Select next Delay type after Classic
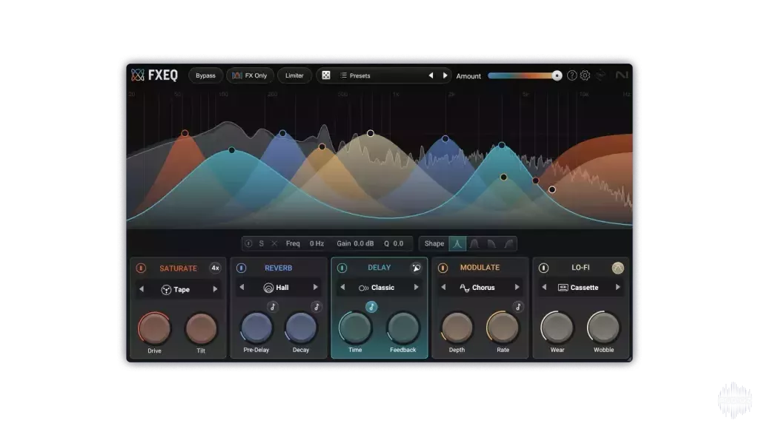Screen dimensions: 759x426 pos(417,288)
